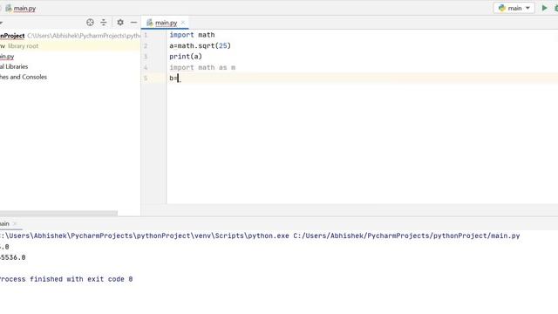
Task: Click 'Process finished with exit code 0' text
Action: [66, 279]
